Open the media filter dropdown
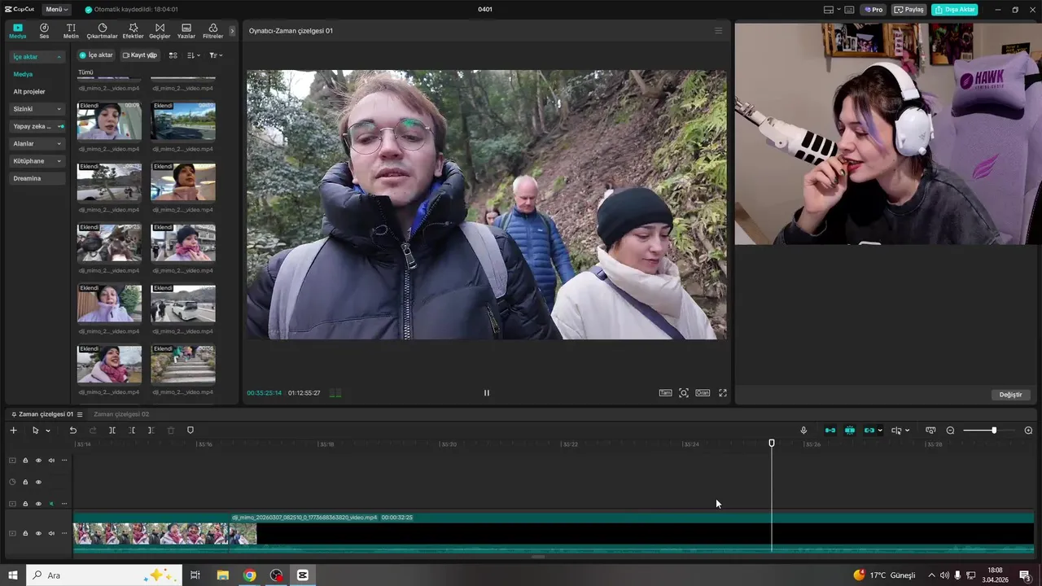 click(216, 55)
